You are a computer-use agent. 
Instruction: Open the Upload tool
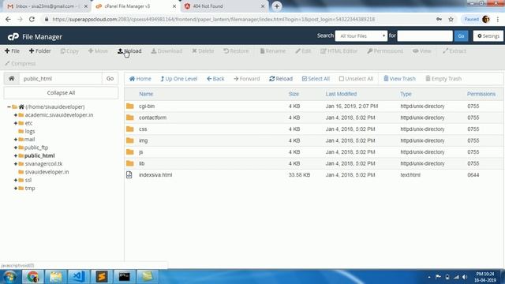pyautogui.click(x=129, y=50)
